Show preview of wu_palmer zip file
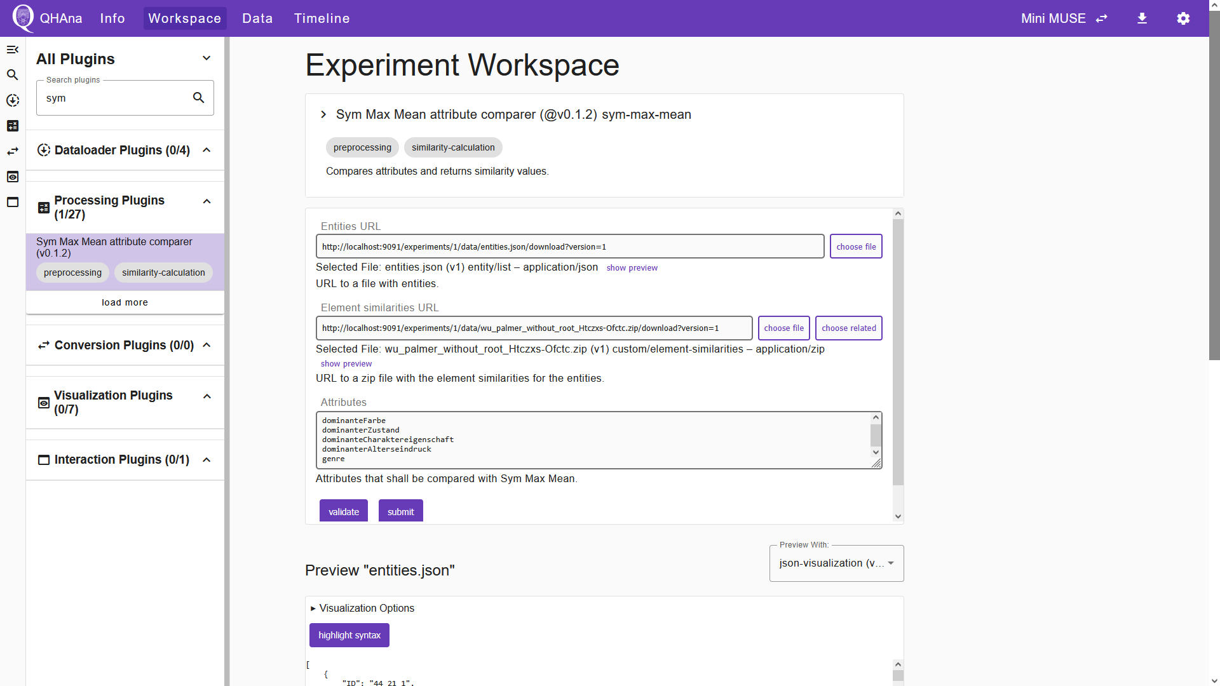Screen dimensions: 1220x686 [346, 364]
